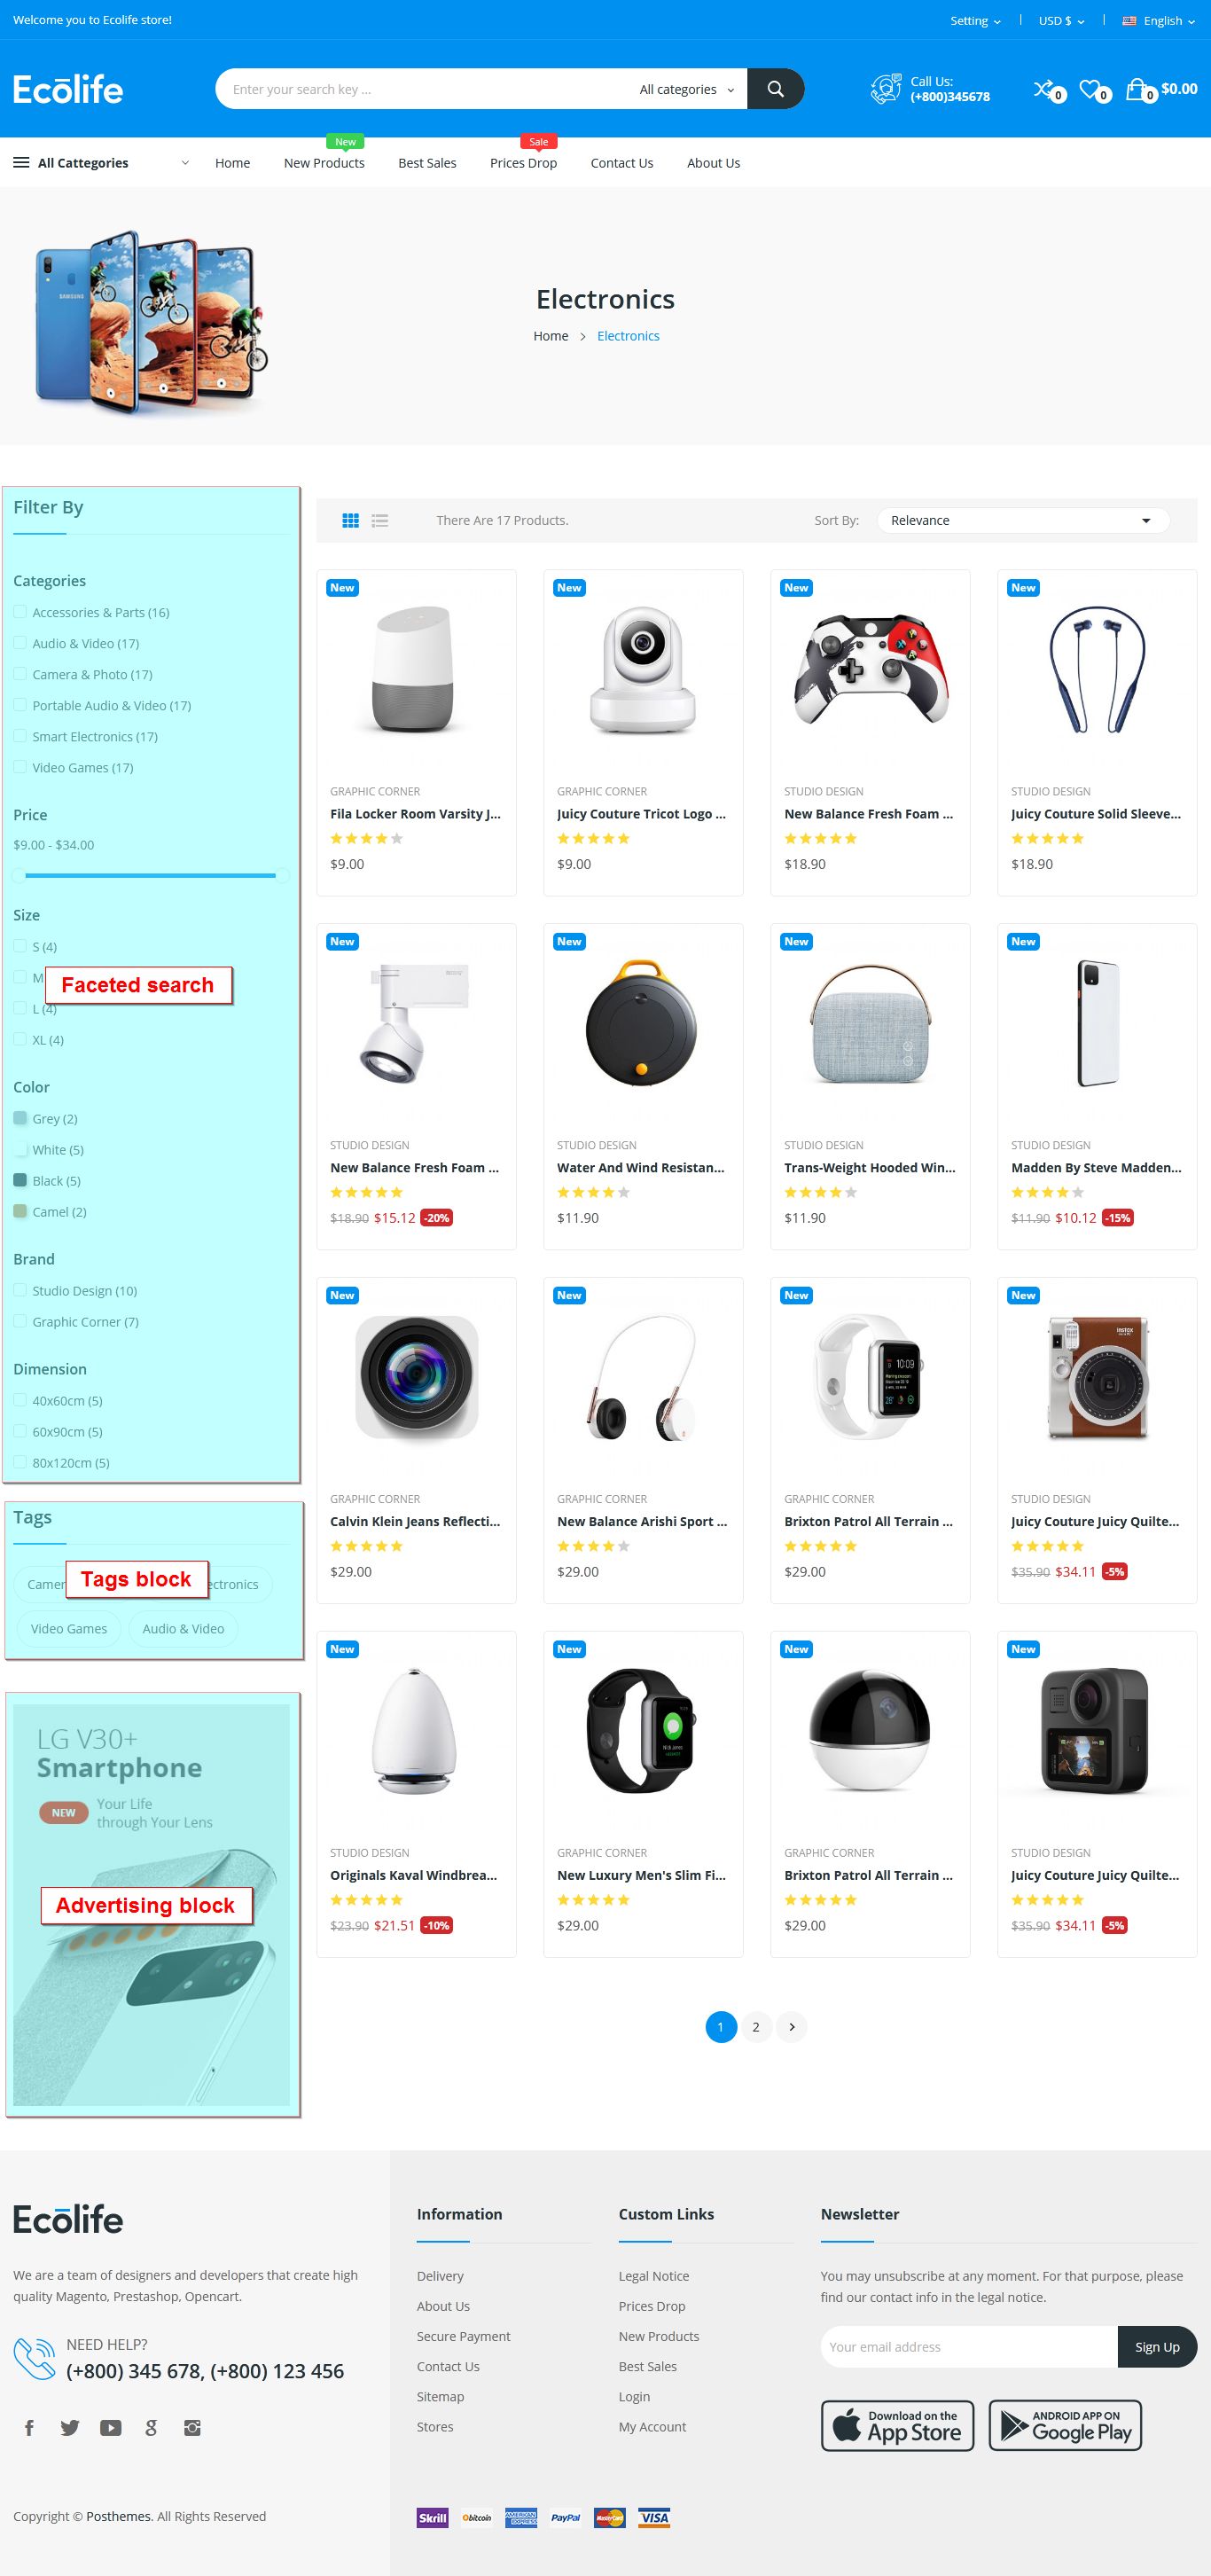The image size is (1211, 2576).
Task: Open the Facebook icon in footer
Action: [x=29, y=2428]
